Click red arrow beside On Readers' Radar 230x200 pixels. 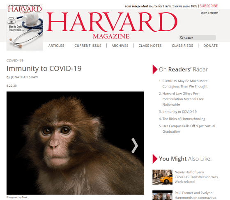[155, 69]
